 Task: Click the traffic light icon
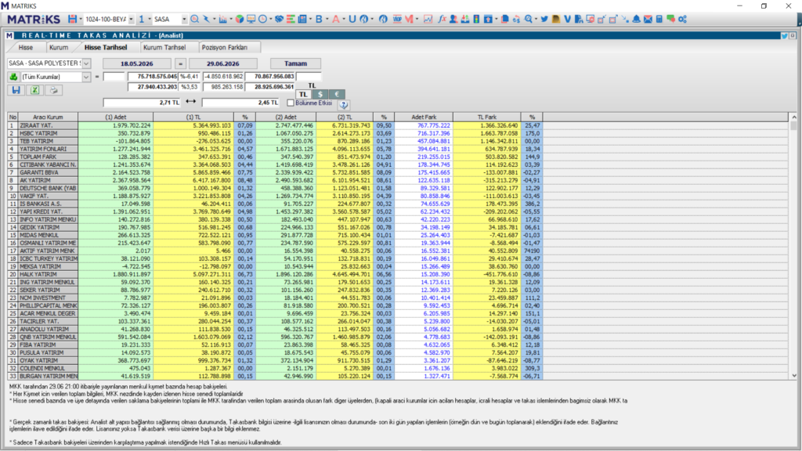pos(476,19)
